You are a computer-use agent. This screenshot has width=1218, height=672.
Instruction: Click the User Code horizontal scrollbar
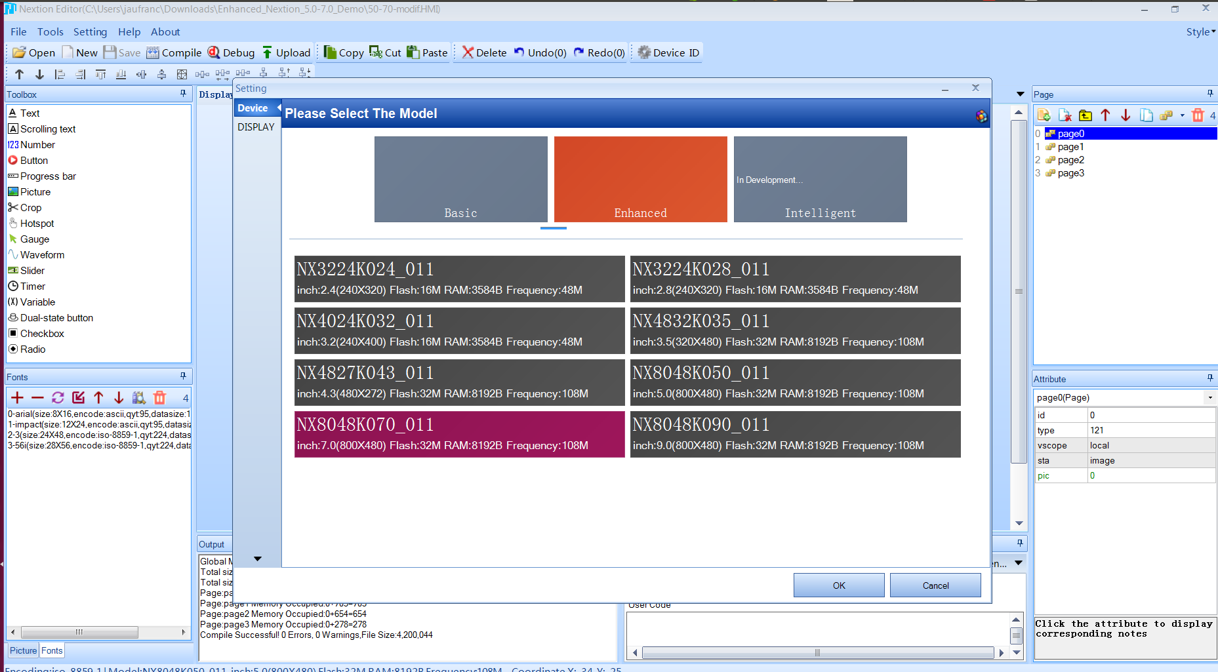click(x=817, y=652)
